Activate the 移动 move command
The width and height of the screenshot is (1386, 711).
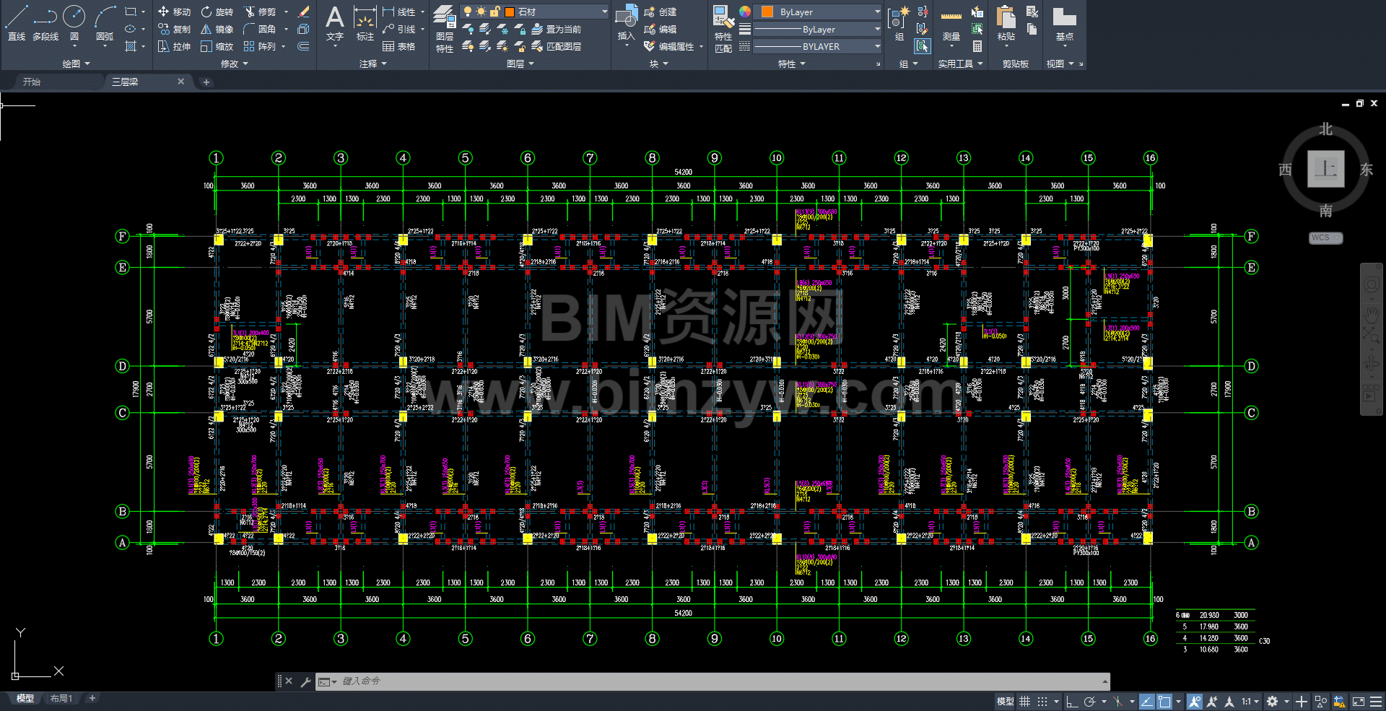[174, 12]
